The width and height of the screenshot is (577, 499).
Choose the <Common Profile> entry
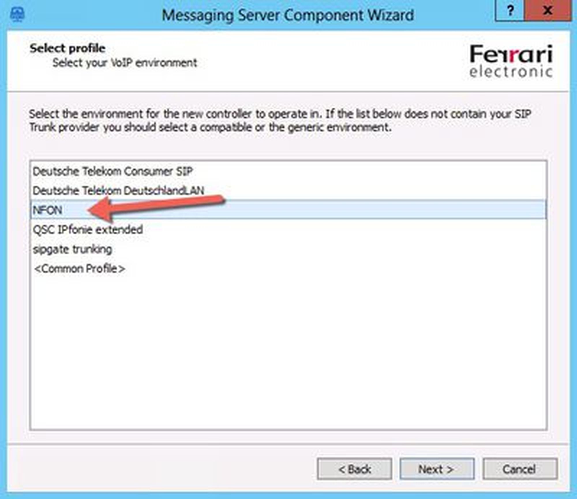click(x=80, y=269)
